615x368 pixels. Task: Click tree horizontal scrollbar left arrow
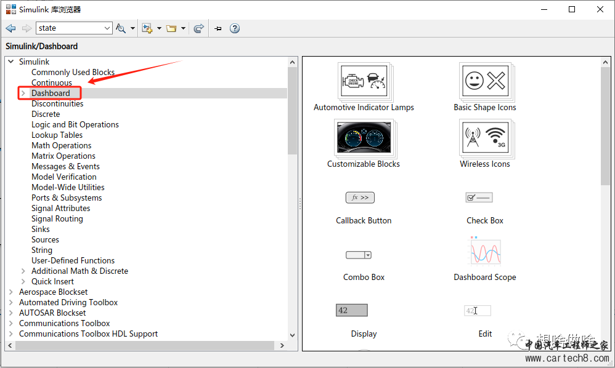10,346
